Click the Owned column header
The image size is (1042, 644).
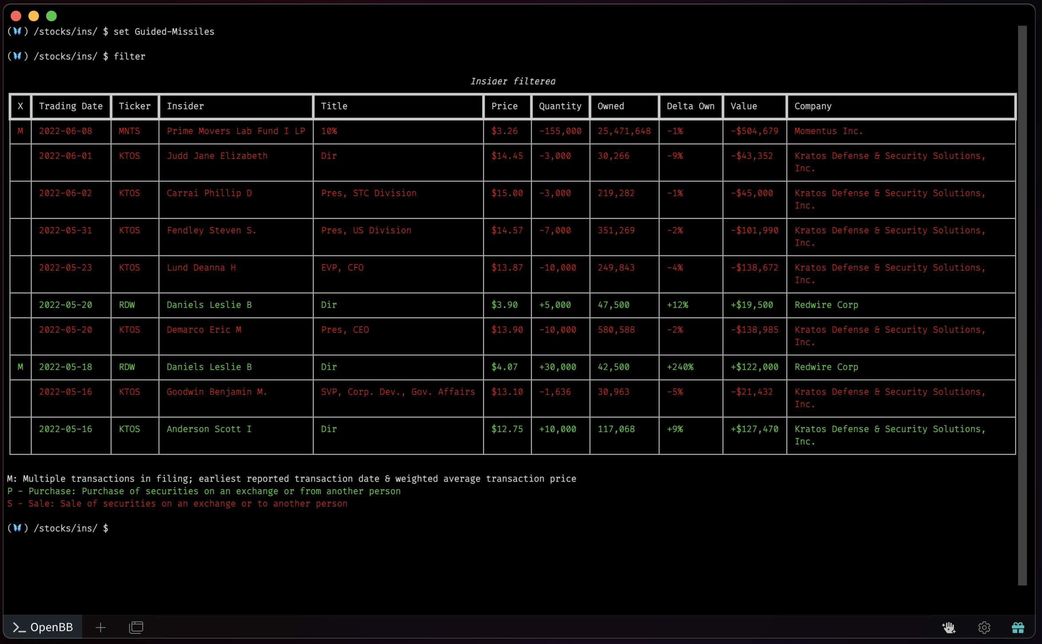pos(624,106)
